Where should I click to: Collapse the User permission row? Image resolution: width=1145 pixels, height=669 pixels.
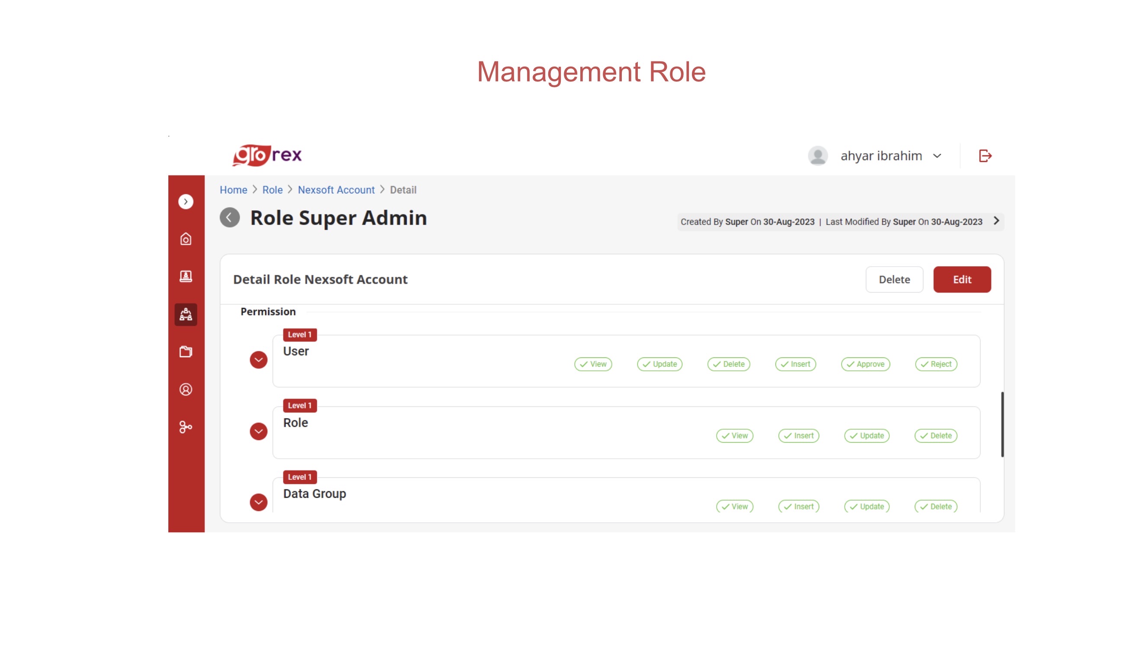[x=258, y=360]
